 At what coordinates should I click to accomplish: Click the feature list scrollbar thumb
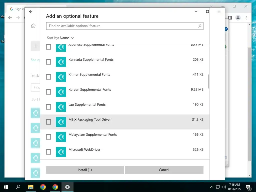coord(209,81)
